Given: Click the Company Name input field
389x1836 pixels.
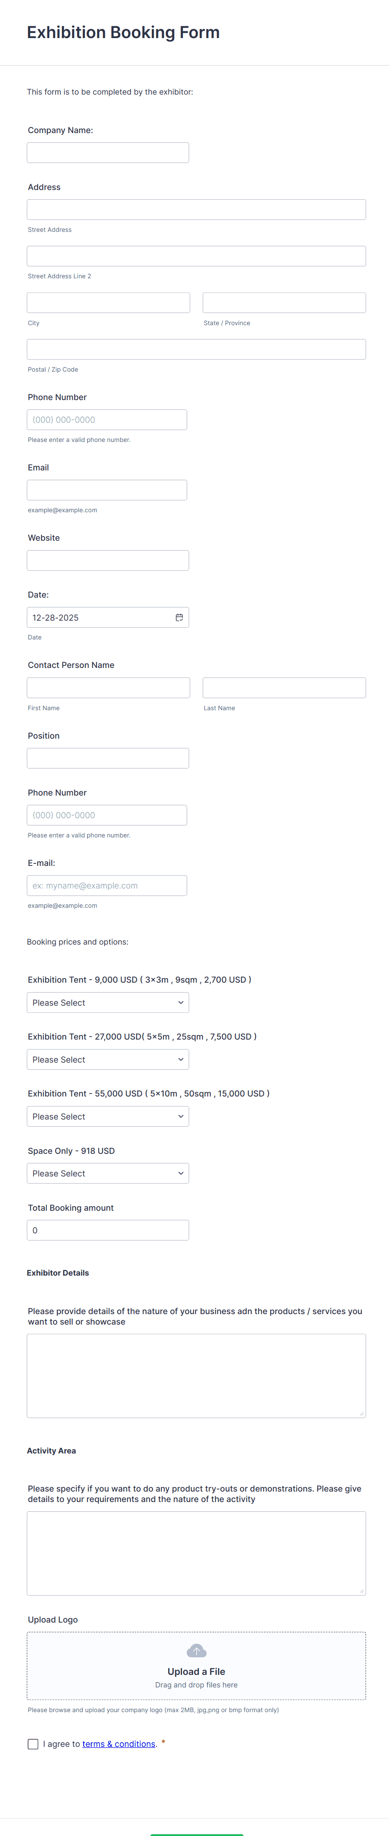Looking at the screenshot, I should tap(107, 152).
